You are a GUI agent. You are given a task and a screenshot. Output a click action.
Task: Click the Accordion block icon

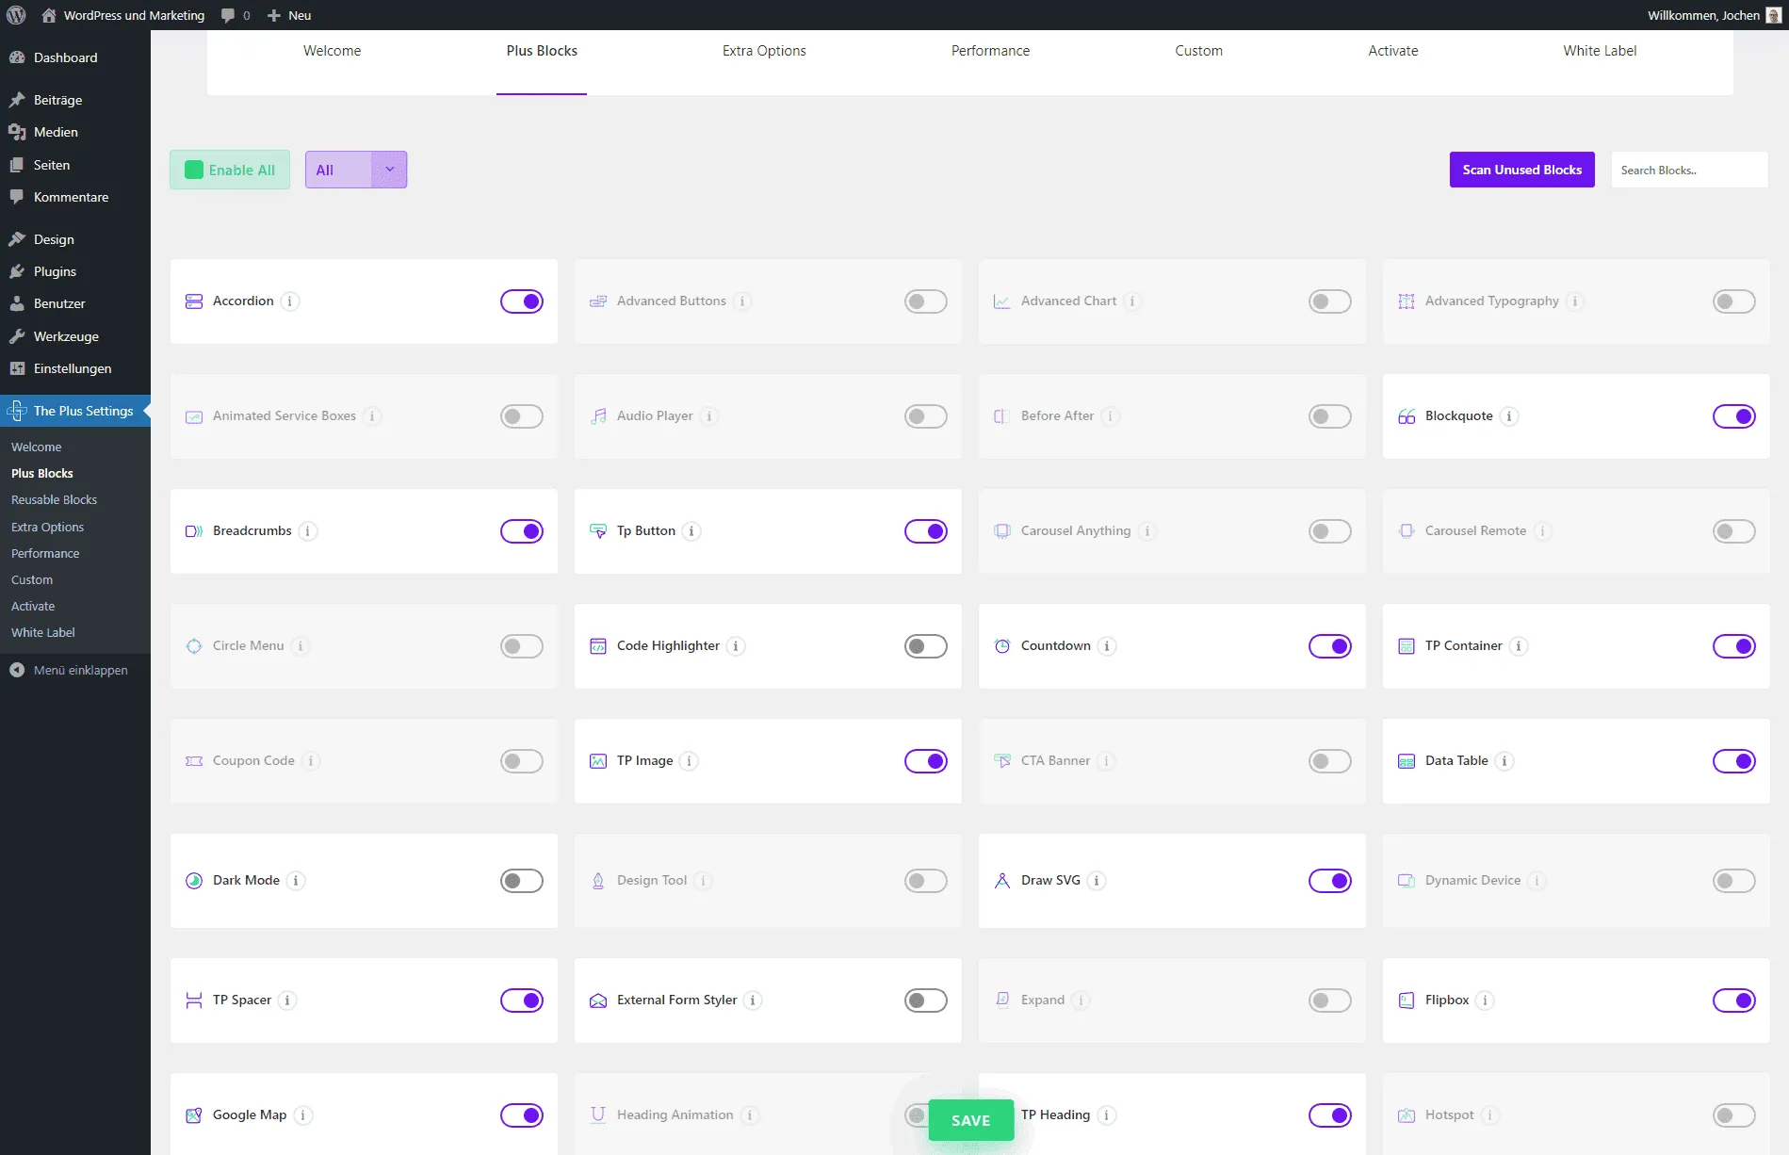pos(194,301)
